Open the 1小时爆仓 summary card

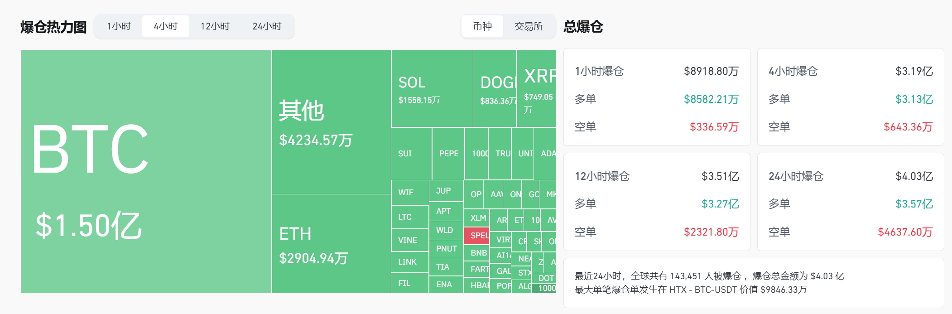point(656,97)
